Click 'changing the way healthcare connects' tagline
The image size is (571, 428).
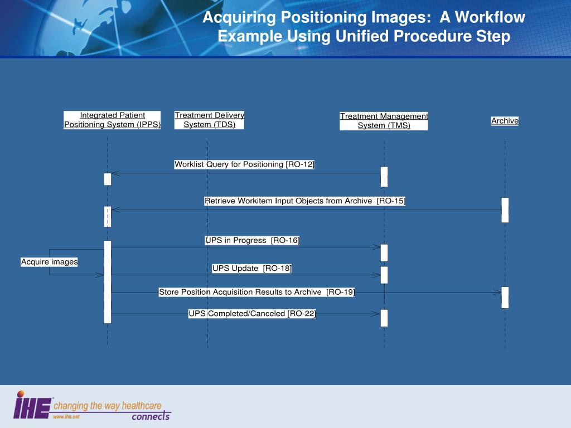(112, 410)
